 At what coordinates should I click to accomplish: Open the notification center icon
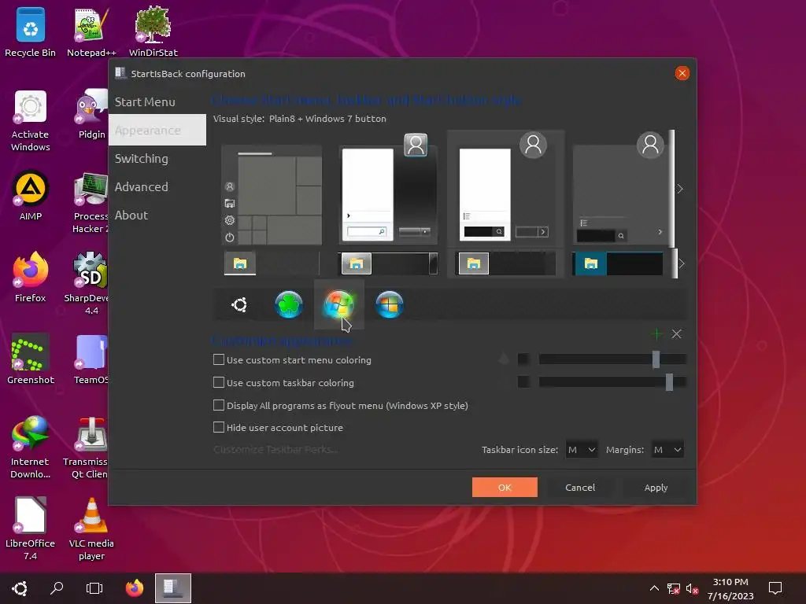point(775,588)
